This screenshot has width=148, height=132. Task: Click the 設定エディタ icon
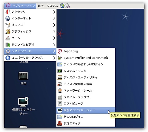pyautogui.click(x=60, y=123)
